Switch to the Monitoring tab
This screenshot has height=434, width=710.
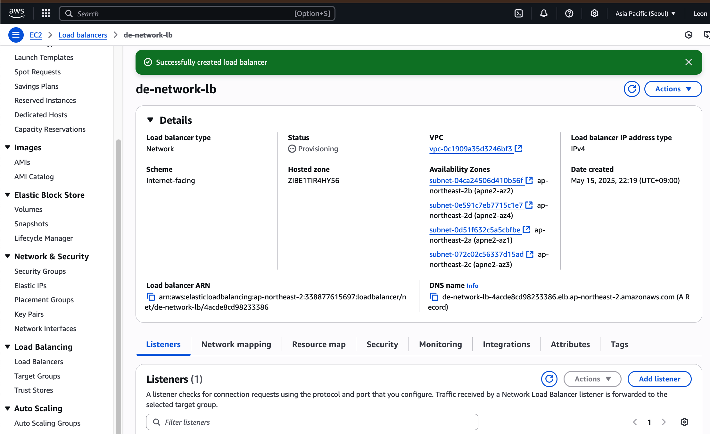coord(440,344)
